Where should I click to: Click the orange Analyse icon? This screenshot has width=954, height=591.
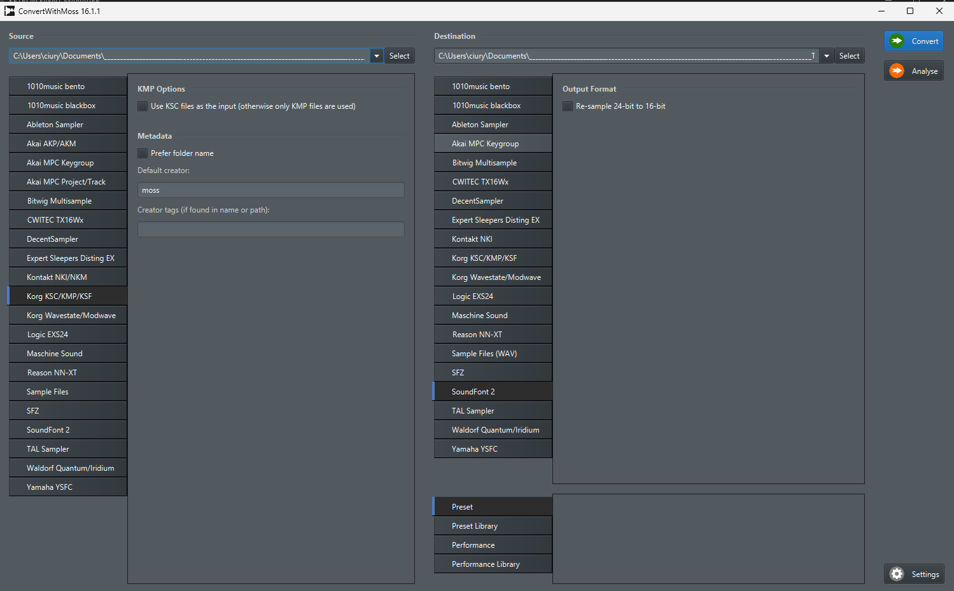[x=897, y=71]
